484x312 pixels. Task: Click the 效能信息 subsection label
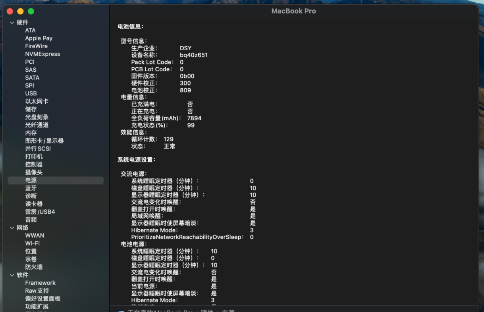134,132
